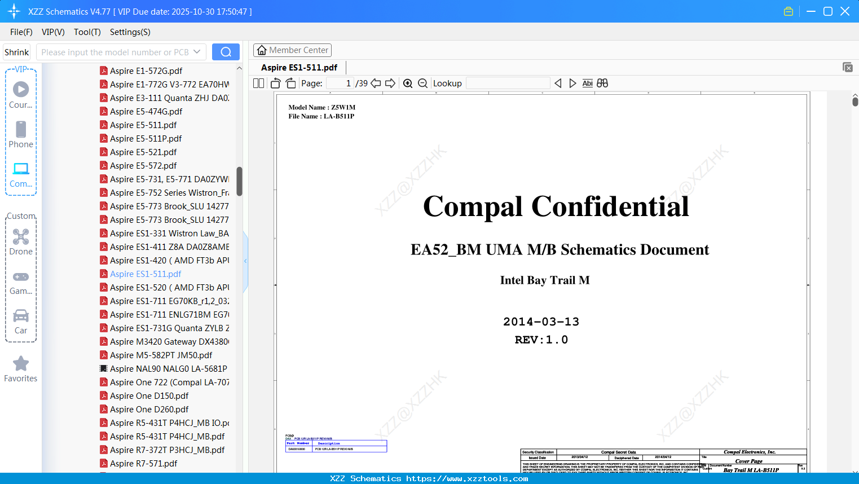The width and height of the screenshot is (859, 484).
Task: Open the VIP(V) menu
Action: [x=53, y=32]
